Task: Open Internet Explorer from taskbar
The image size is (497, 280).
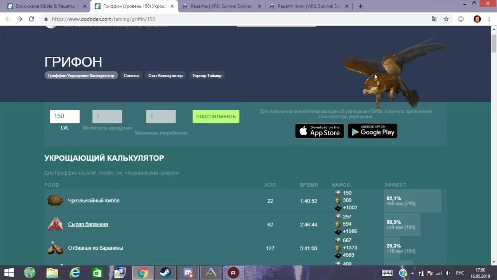Action: pos(75,273)
